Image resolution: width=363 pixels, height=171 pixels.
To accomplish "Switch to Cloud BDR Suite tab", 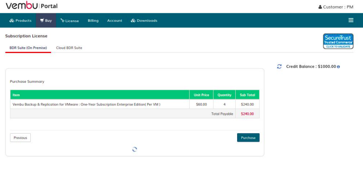I will coord(69,48).
